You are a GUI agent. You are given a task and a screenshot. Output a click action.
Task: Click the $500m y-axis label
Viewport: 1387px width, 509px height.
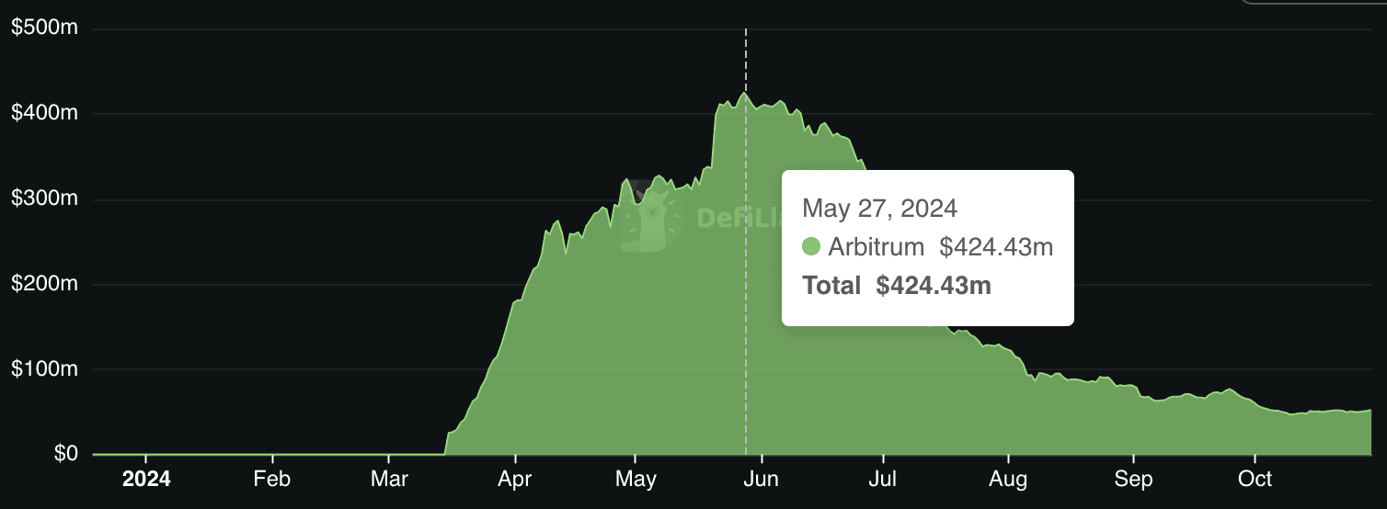pos(44,28)
